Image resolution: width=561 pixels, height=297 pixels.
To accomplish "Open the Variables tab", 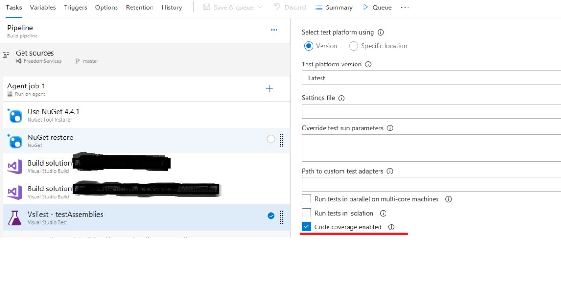I will [x=43, y=7].
